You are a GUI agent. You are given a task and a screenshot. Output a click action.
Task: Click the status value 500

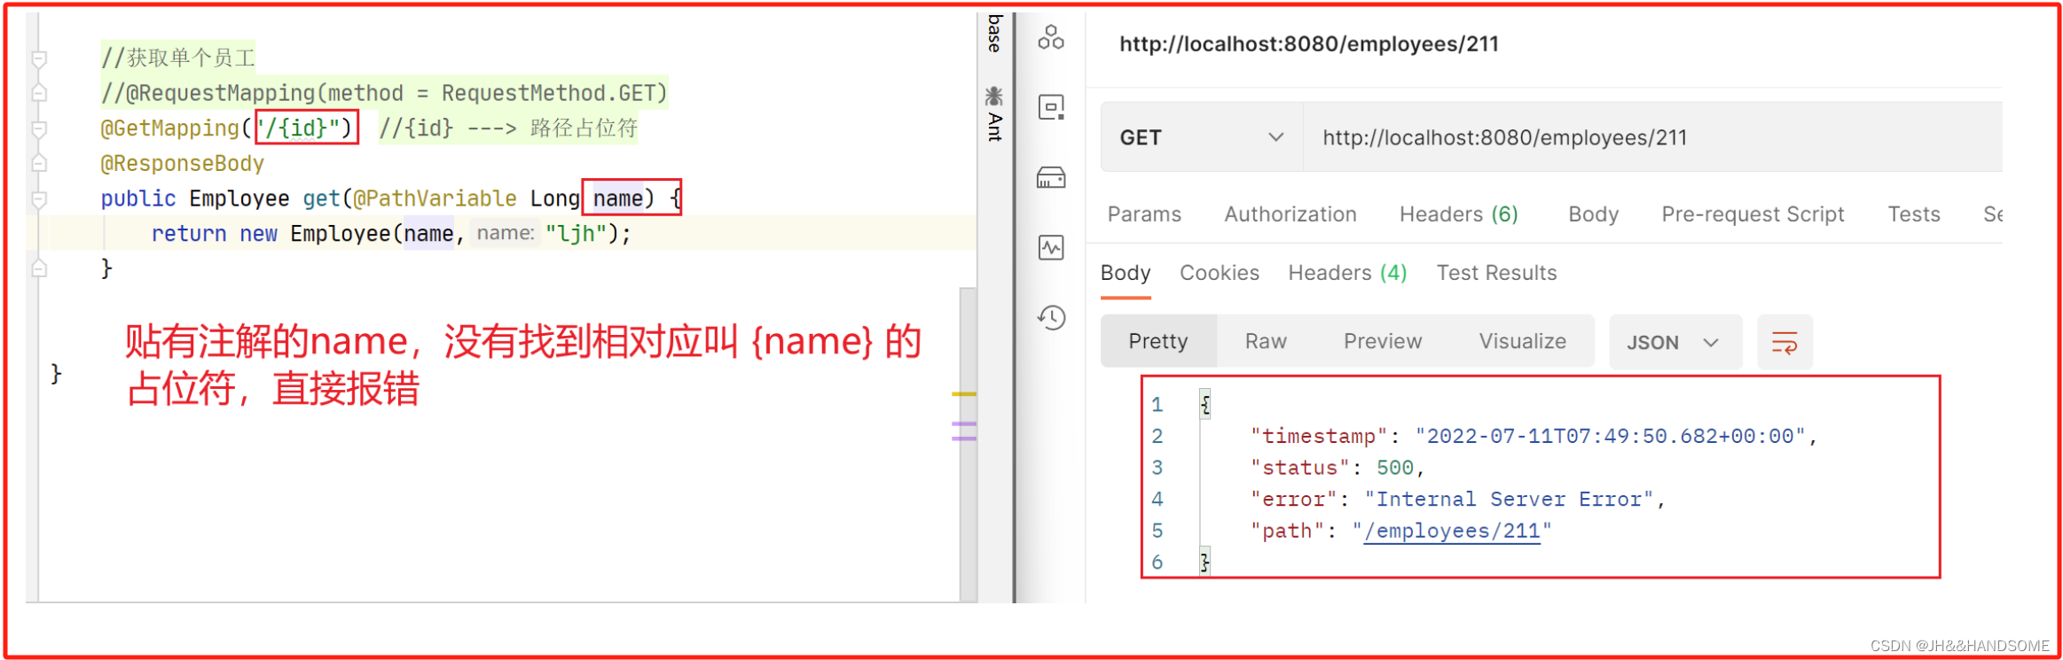click(x=1394, y=468)
